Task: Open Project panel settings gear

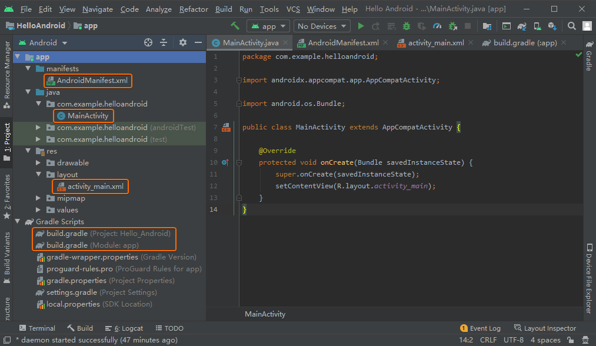Action: point(183,42)
